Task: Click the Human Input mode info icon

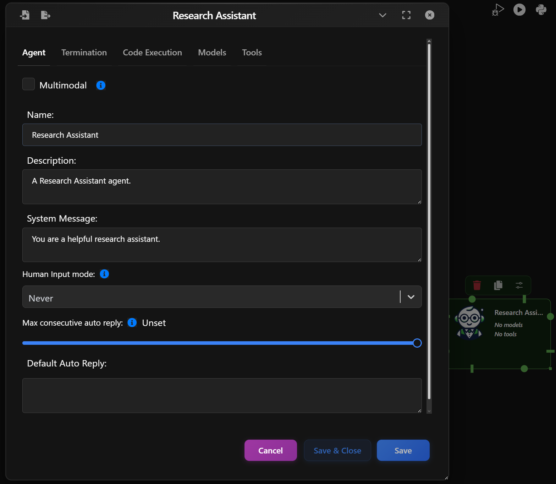Action: (x=104, y=274)
